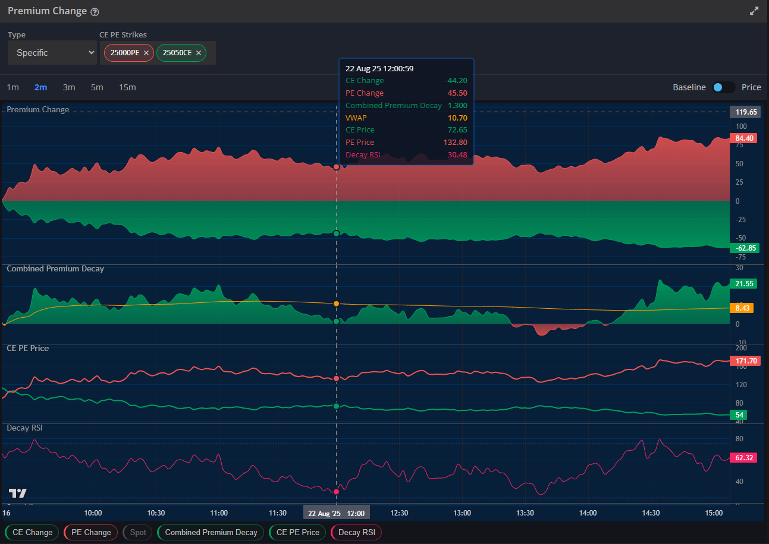Click the Price label beside the toggle

(x=751, y=87)
